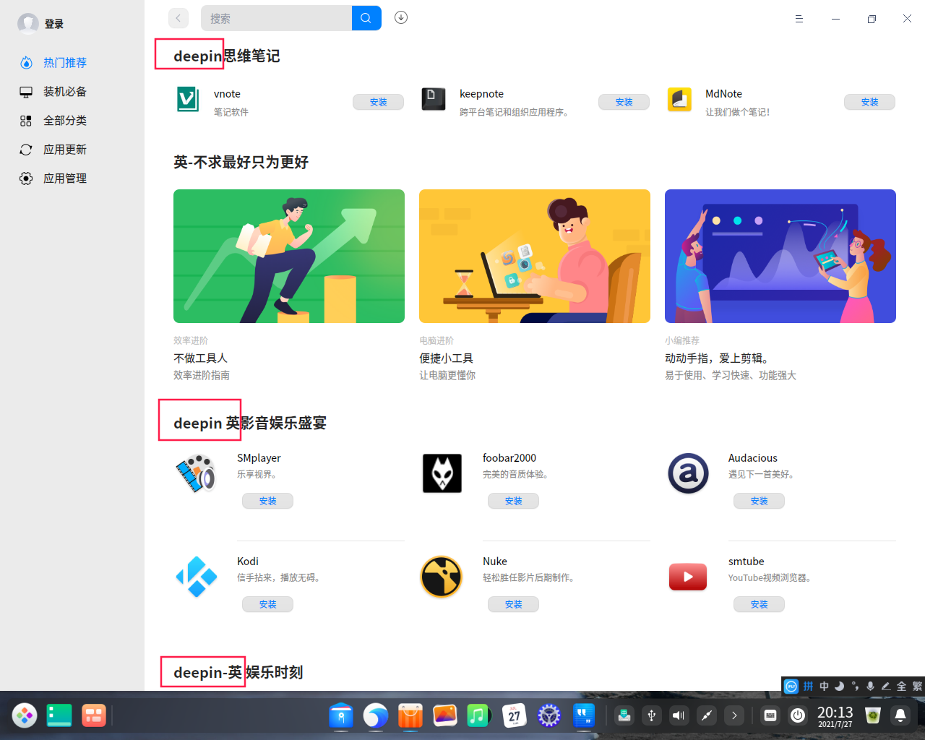Toggle 繁 traditional Chinese input
The image size is (925, 740).
(x=917, y=686)
